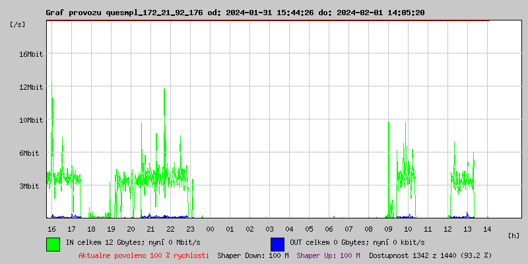528x264 pixels.
Task: Select hour 09 on the time axis
Action: tap(388, 228)
